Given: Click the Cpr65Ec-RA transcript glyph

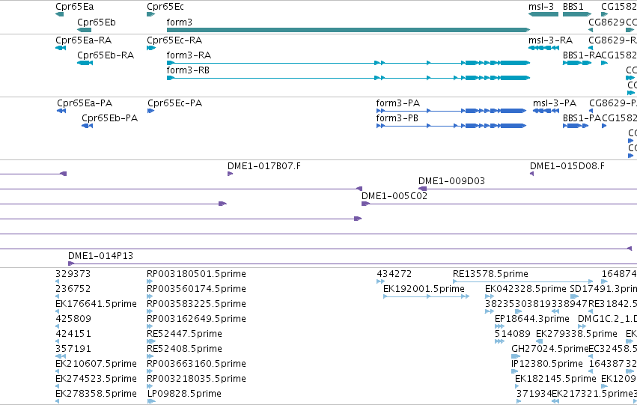Looking at the screenshot, I should [x=151, y=48].
